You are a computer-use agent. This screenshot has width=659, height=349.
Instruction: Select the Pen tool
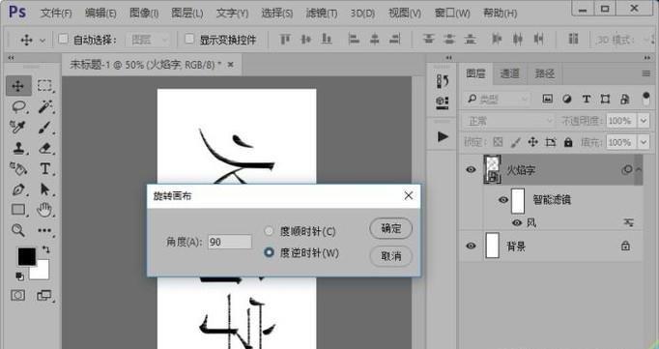coord(18,189)
